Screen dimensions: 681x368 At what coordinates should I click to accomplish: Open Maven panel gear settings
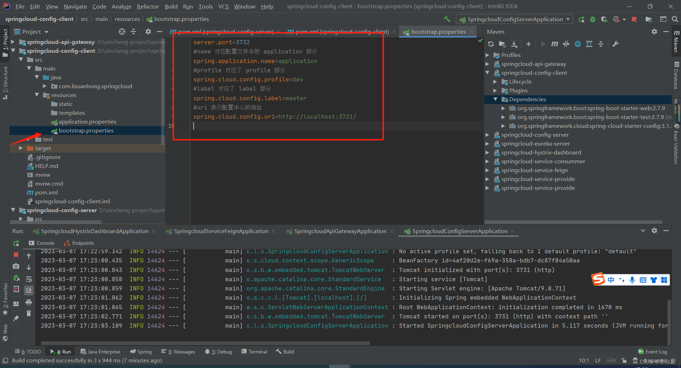pyautogui.click(x=654, y=32)
